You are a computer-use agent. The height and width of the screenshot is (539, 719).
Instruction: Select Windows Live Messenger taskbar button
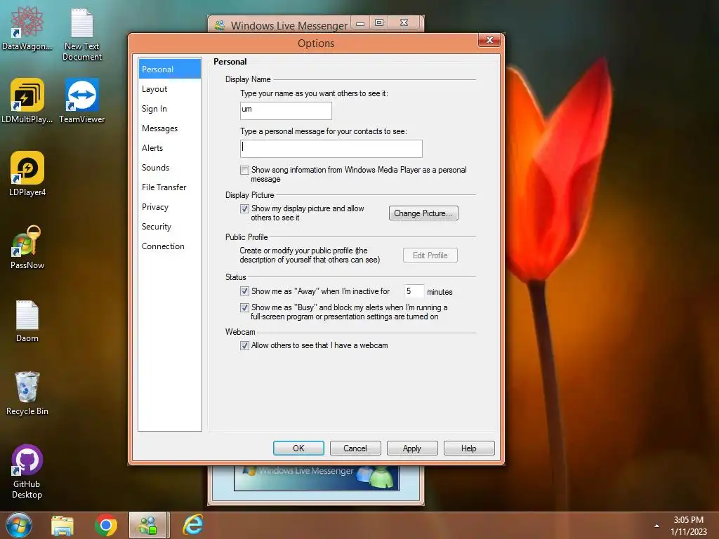point(148,525)
